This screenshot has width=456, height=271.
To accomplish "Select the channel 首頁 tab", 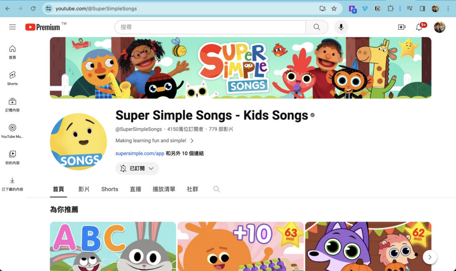I will (x=58, y=189).
